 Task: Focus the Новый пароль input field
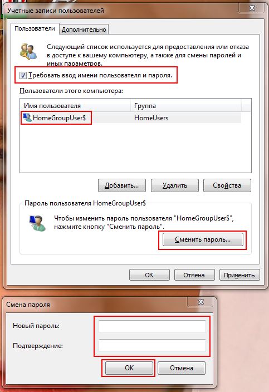point(152,326)
